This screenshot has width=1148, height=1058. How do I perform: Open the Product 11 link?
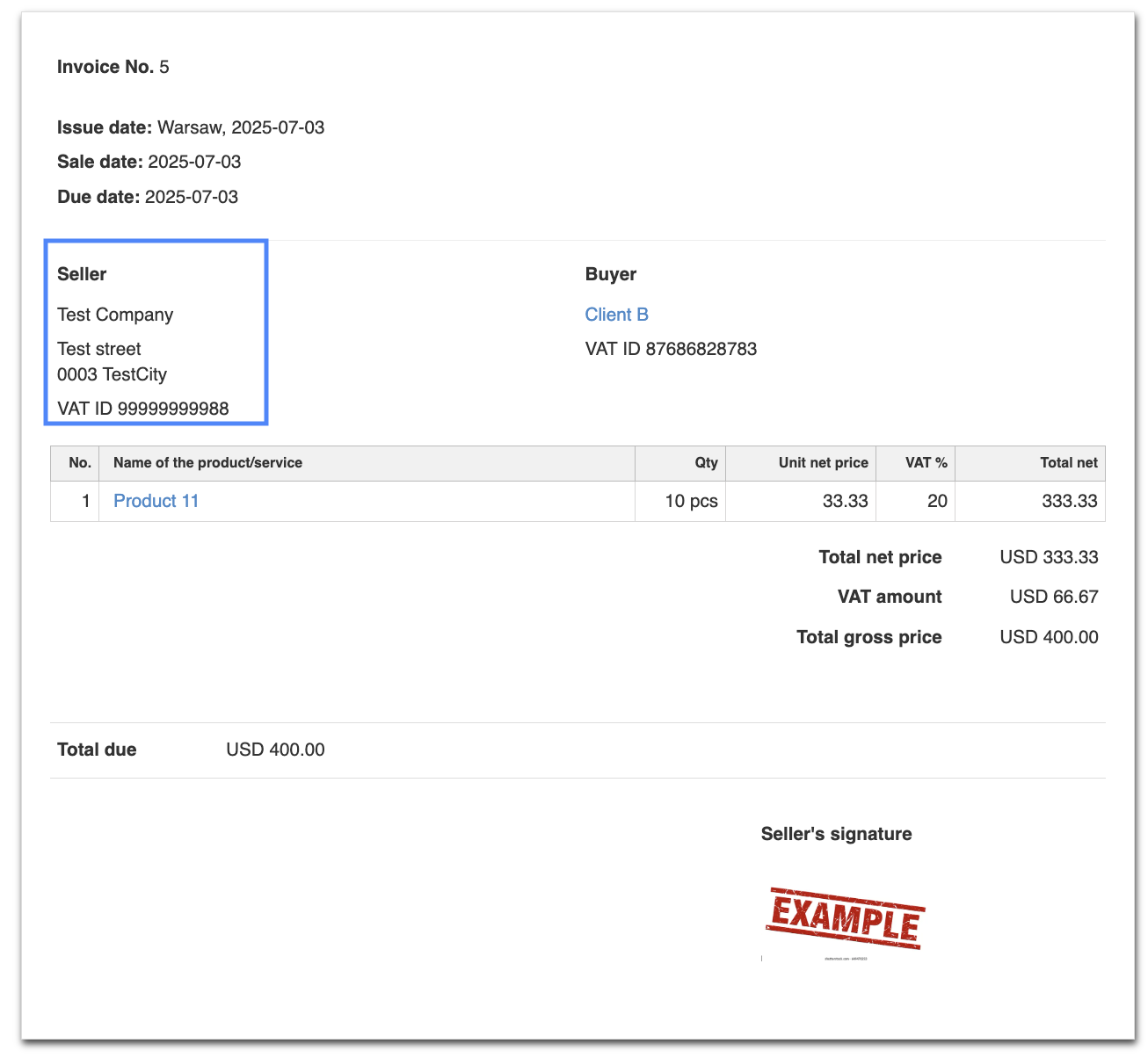156,501
